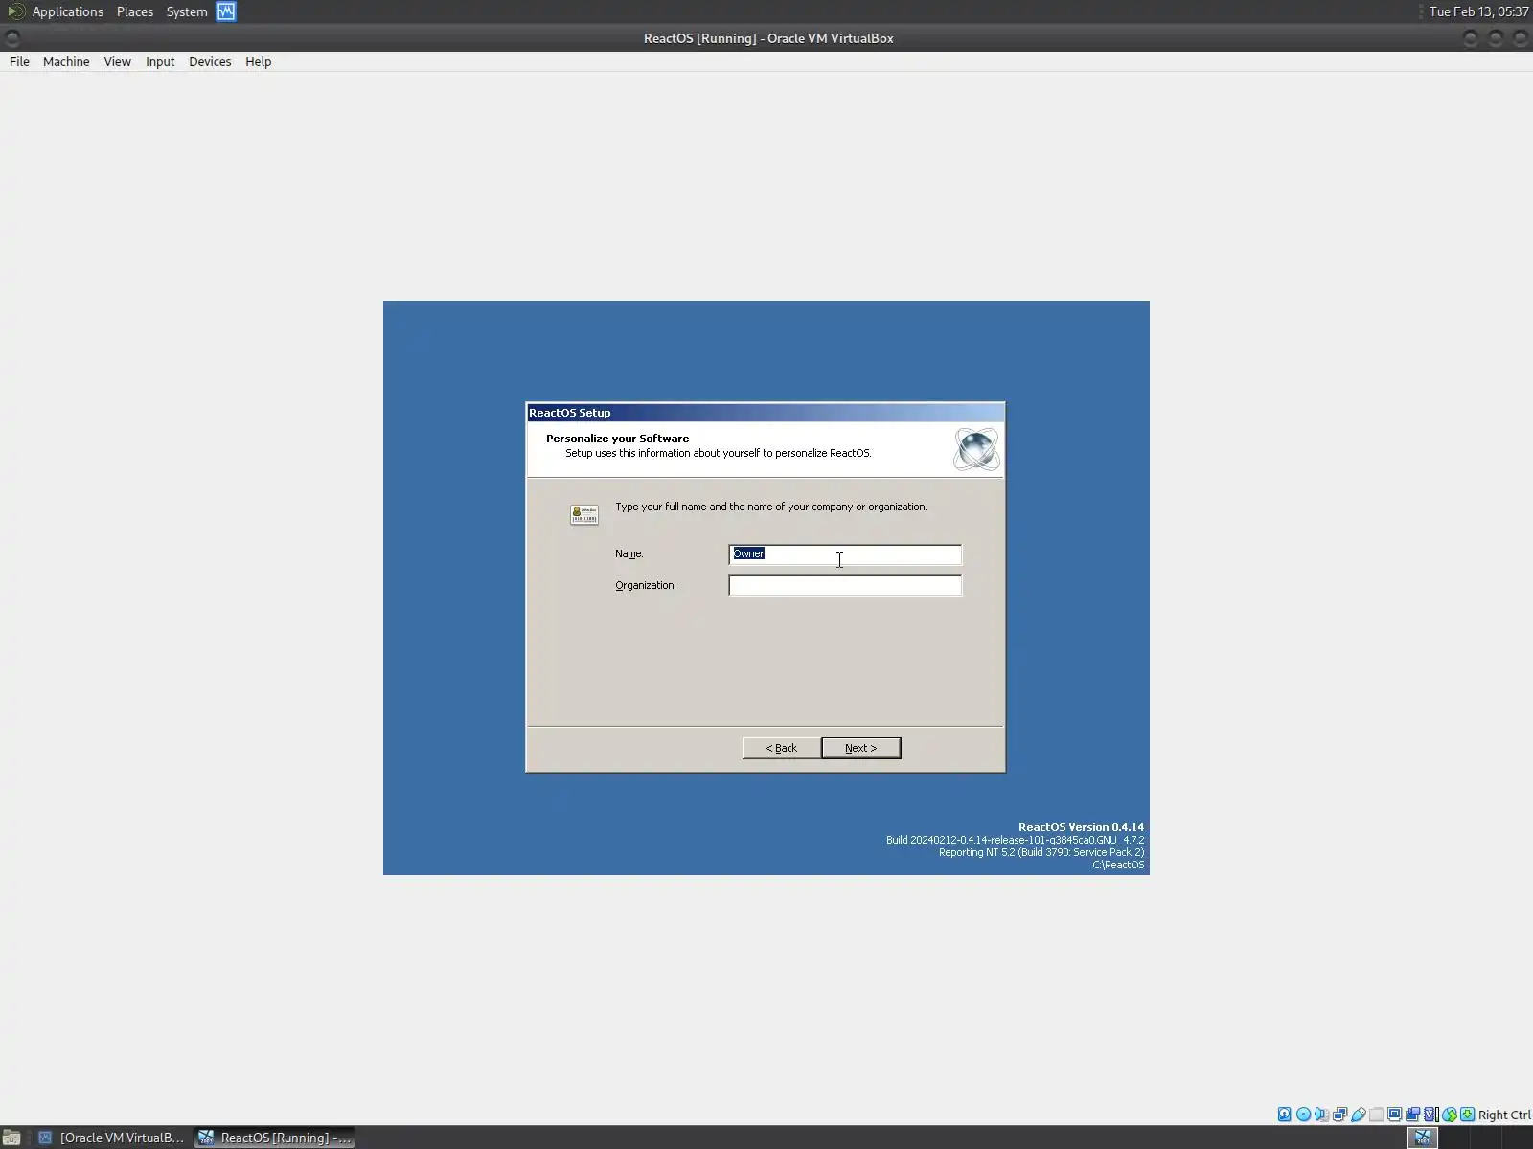Click into the Name input field
This screenshot has height=1149, width=1533.
click(845, 554)
